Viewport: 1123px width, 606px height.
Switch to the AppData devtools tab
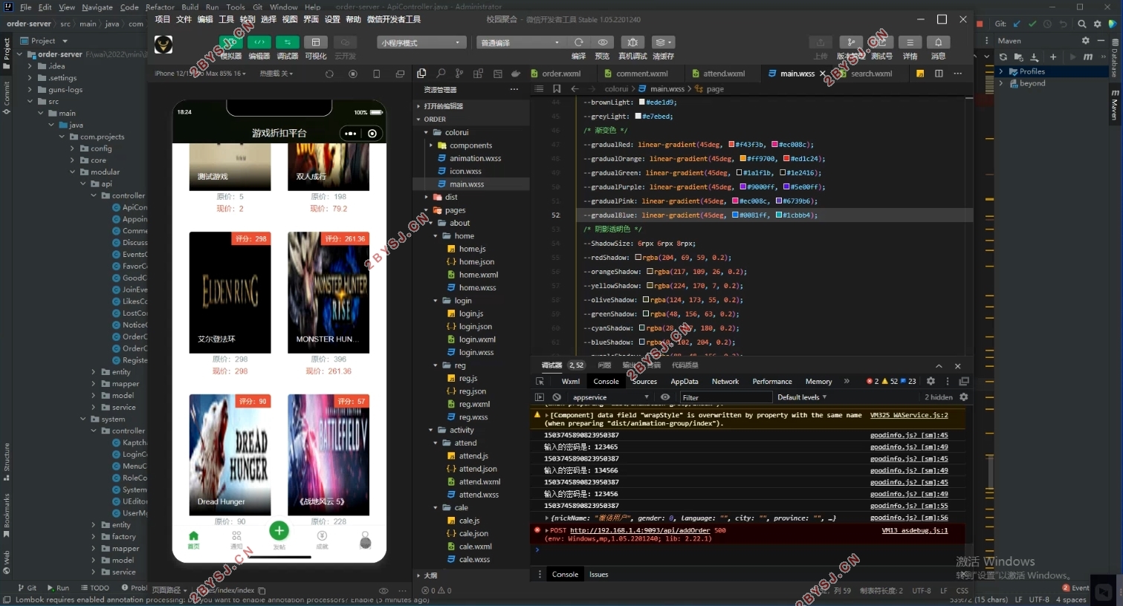tap(685, 382)
